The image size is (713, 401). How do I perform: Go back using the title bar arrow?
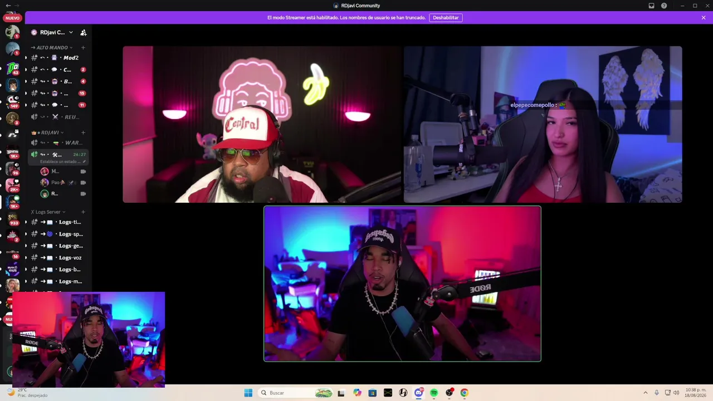pyautogui.click(x=8, y=6)
